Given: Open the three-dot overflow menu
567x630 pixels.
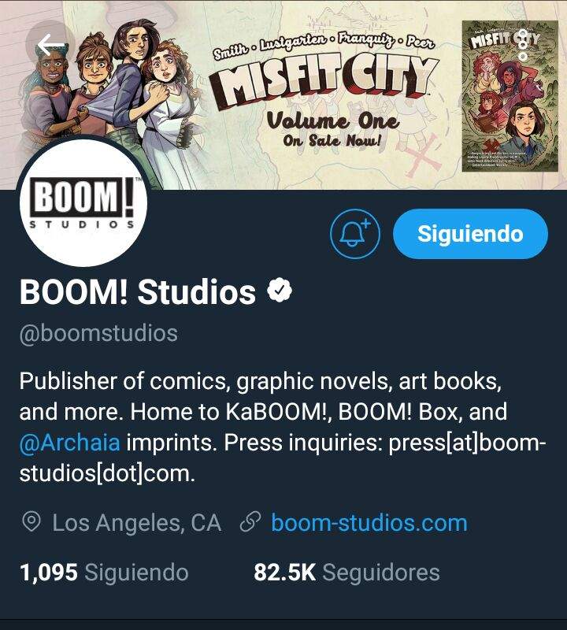Looking at the screenshot, I should pos(523,44).
